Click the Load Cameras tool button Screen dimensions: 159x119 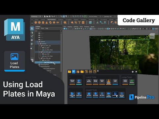coord(109,95)
